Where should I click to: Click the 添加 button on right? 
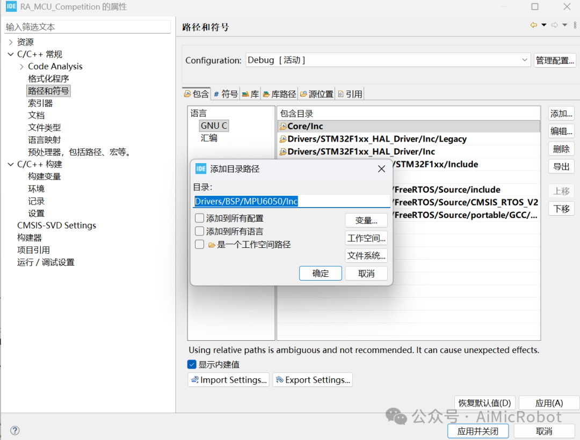click(x=561, y=113)
